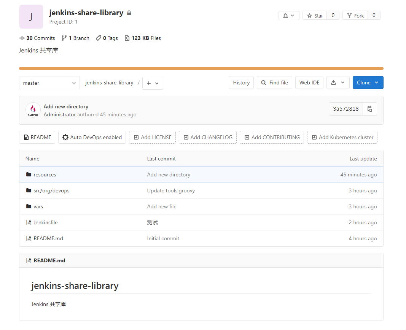Open commit History

click(241, 82)
